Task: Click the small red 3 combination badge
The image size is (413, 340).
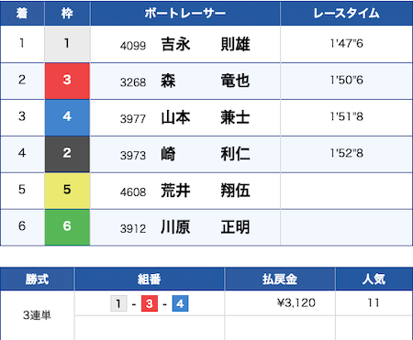Action: click(150, 303)
